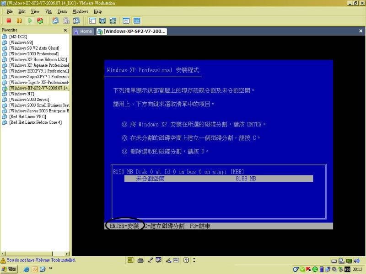366x274 pixels.
Task: Open the Snapshot Manager toolbar icon
Action: click(76, 21)
